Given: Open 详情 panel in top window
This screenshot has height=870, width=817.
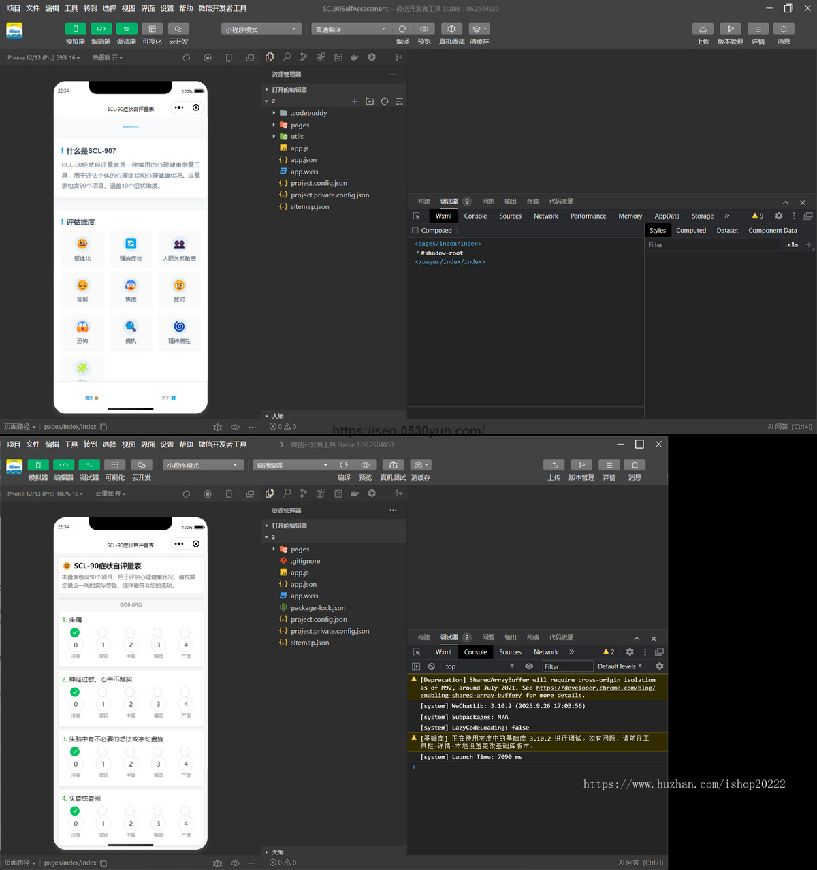Looking at the screenshot, I should pyautogui.click(x=758, y=29).
